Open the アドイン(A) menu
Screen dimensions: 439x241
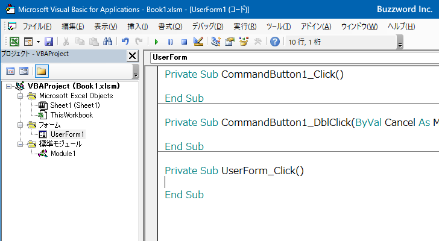point(316,27)
